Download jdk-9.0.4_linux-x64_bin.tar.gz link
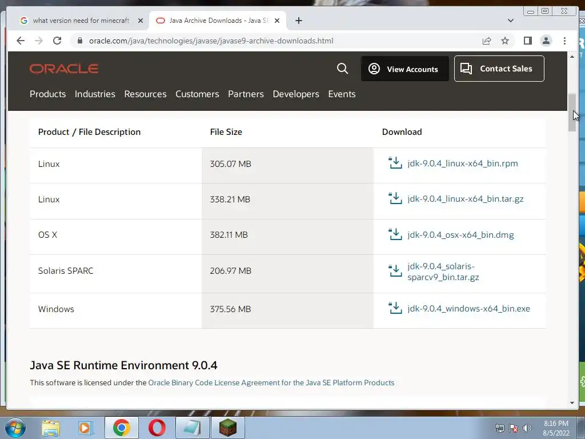 coord(465,199)
